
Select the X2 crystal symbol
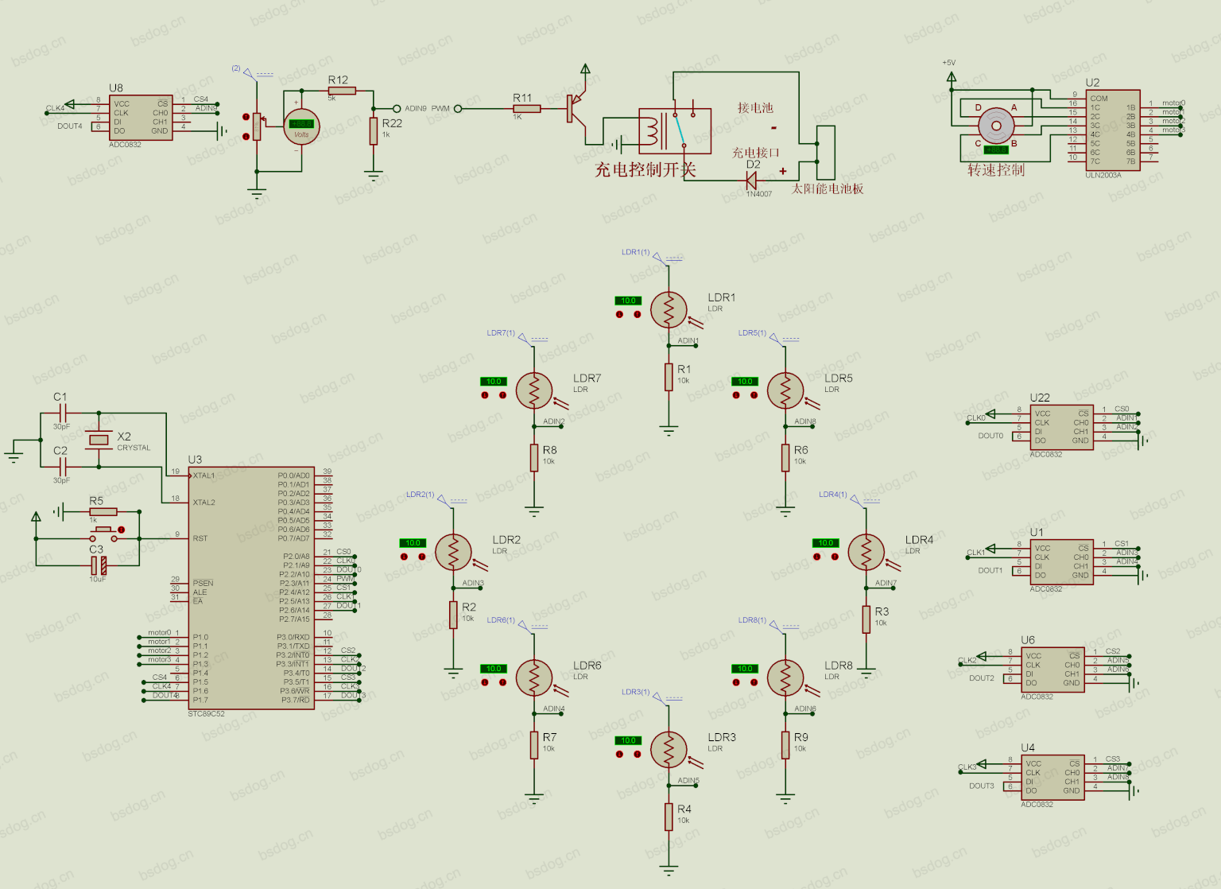tap(99, 440)
